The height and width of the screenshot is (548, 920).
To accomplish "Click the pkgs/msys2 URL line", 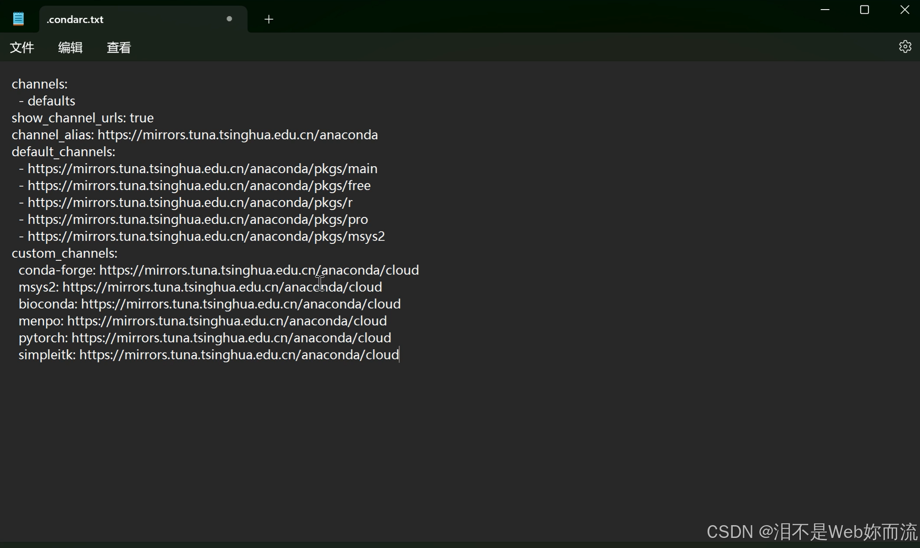I will (x=205, y=237).
